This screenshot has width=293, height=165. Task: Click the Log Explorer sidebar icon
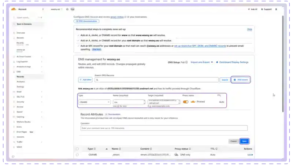pyautogui.click(x=14, y=62)
